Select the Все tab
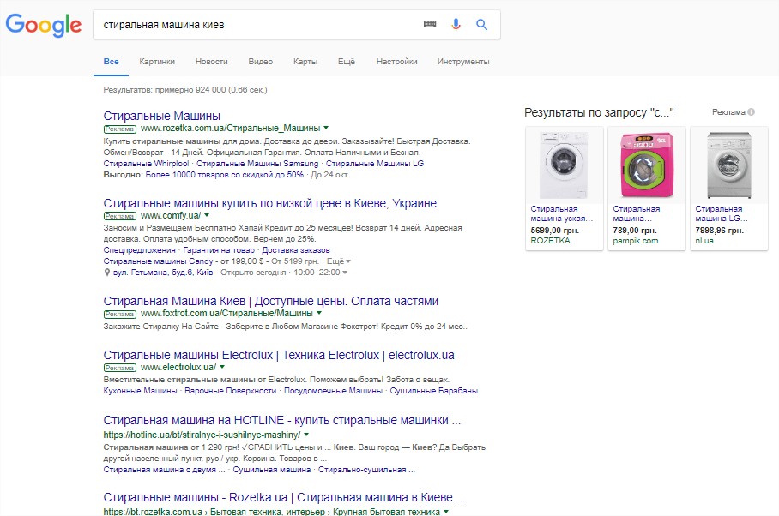779x516 pixels. (111, 62)
